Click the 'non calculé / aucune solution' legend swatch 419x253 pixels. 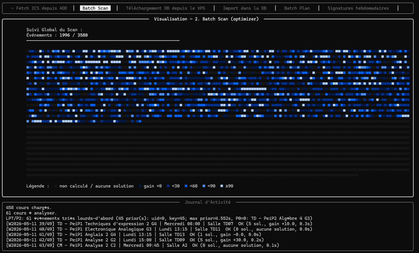(x=56, y=186)
